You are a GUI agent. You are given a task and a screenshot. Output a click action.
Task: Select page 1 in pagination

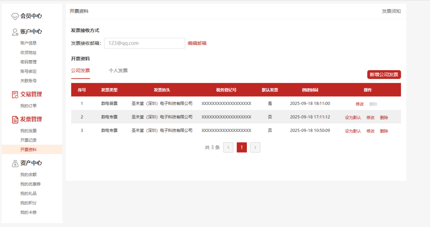[x=242, y=147]
